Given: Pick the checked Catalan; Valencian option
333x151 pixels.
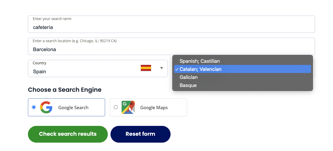Looking at the screenshot, I should [x=243, y=69].
